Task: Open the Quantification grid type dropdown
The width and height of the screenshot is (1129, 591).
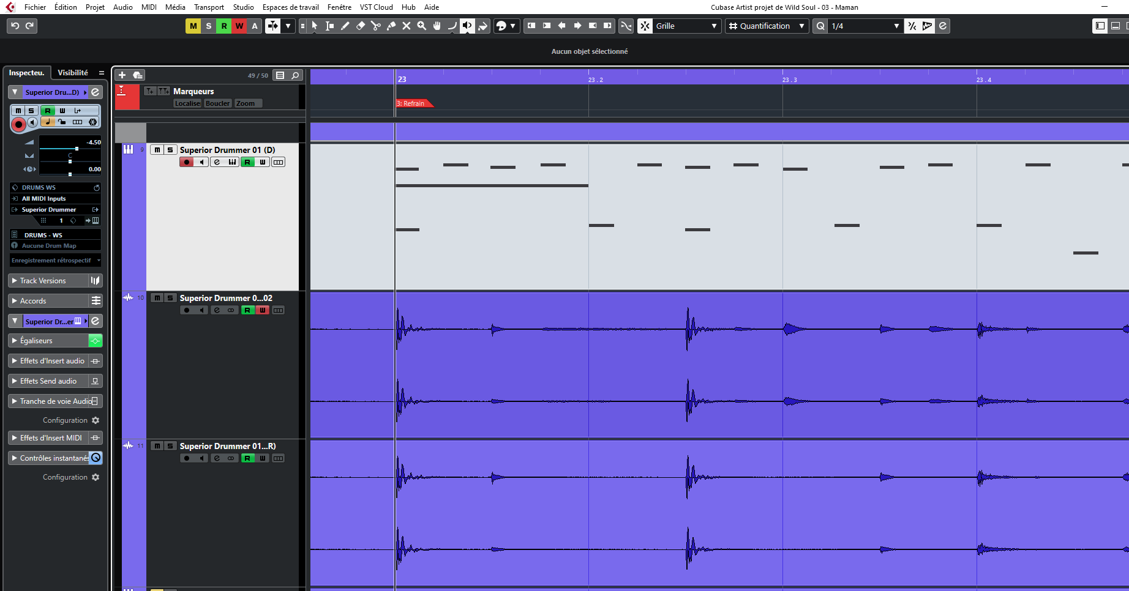Action: pyautogui.click(x=767, y=26)
